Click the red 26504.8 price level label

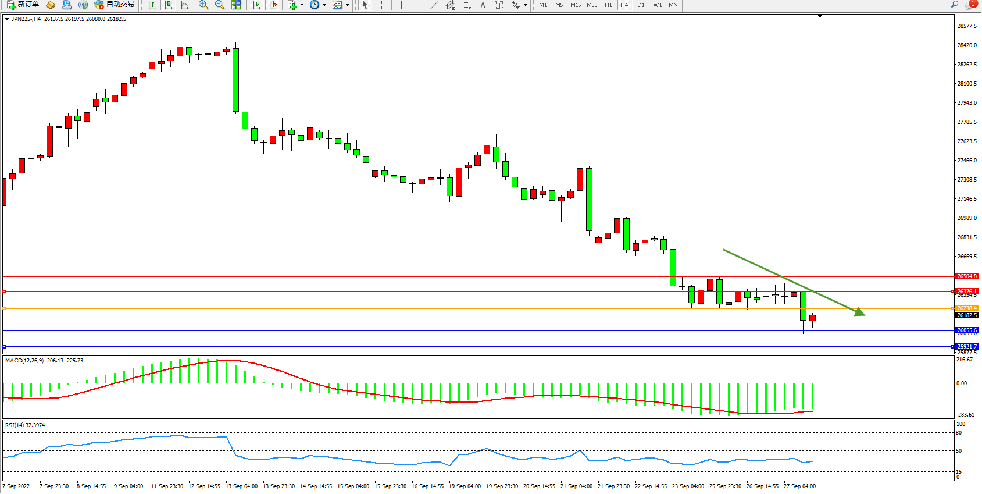(x=967, y=276)
